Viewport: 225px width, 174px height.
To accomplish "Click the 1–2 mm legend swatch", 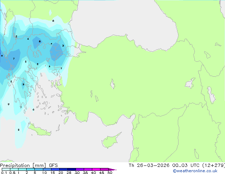I will click(22, 169).
